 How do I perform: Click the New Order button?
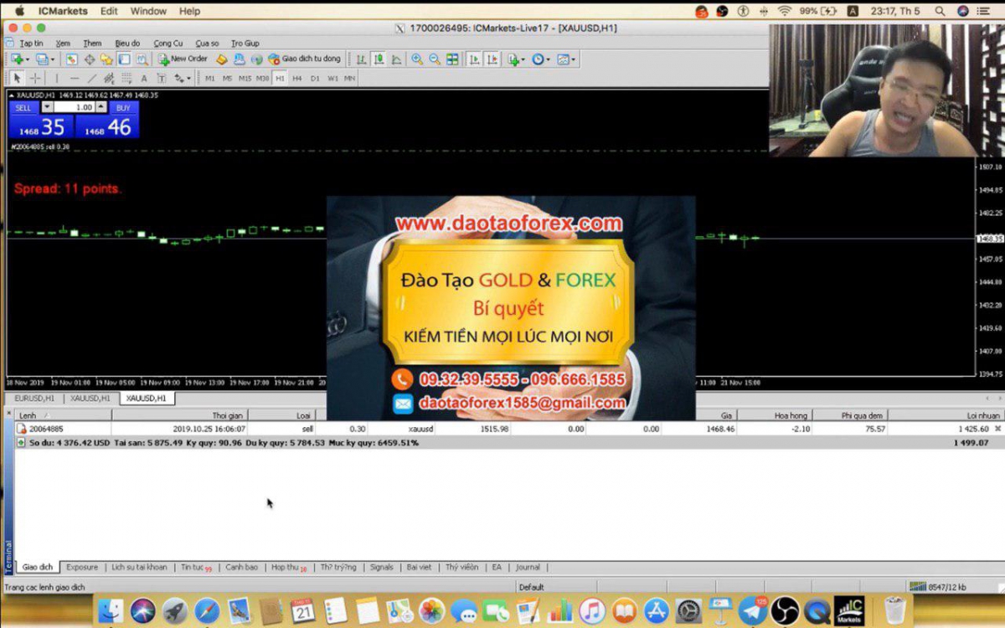pyautogui.click(x=183, y=59)
